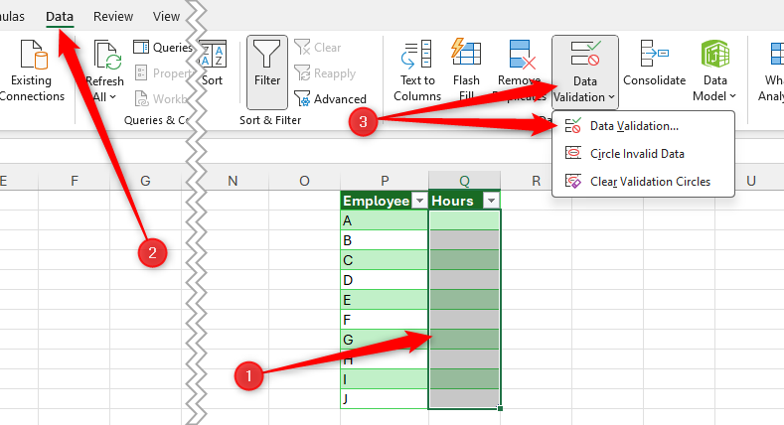Select column P header
Image resolution: width=784 pixels, height=425 pixels.
click(x=385, y=181)
